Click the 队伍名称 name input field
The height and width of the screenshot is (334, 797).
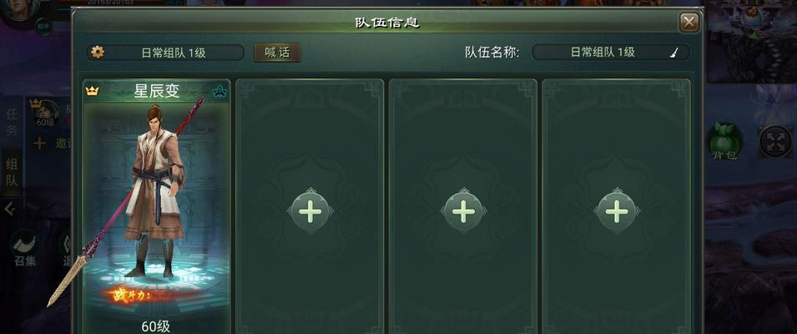pos(611,53)
